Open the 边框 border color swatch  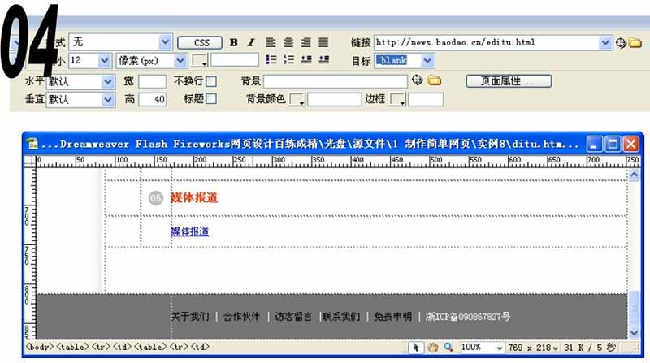click(x=398, y=99)
